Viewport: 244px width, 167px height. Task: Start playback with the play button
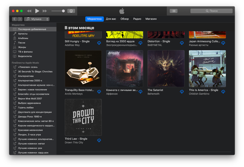(37, 11)
